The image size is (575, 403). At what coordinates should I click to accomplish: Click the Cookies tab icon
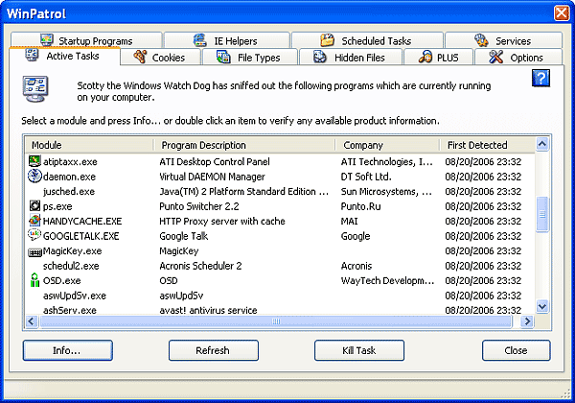click(140, 57)
